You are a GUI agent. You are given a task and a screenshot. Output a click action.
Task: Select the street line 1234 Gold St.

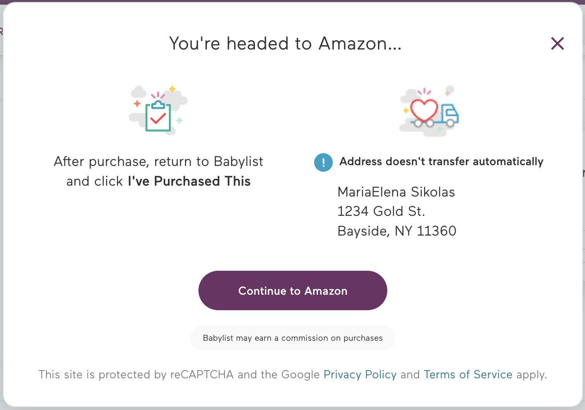coord(381,211)
